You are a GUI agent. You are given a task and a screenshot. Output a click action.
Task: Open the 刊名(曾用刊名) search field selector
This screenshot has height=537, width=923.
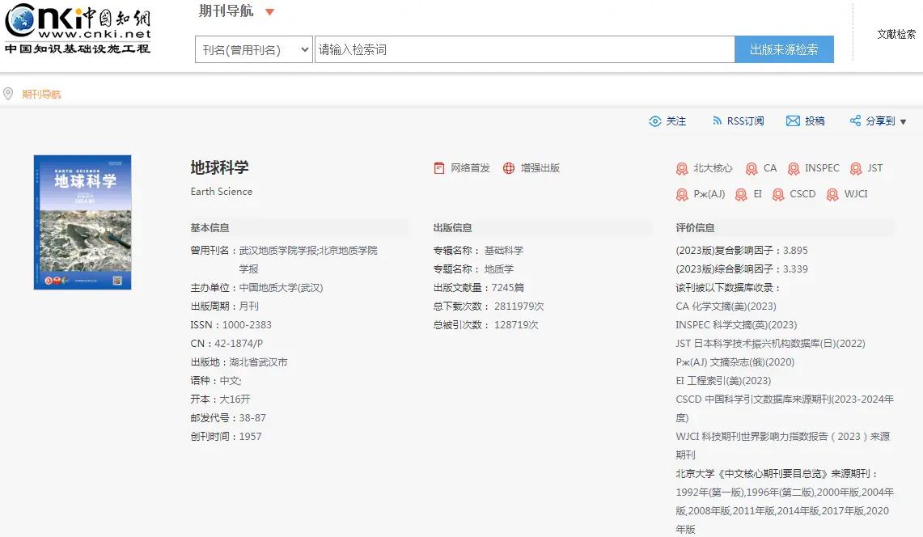tap(254, 49)
